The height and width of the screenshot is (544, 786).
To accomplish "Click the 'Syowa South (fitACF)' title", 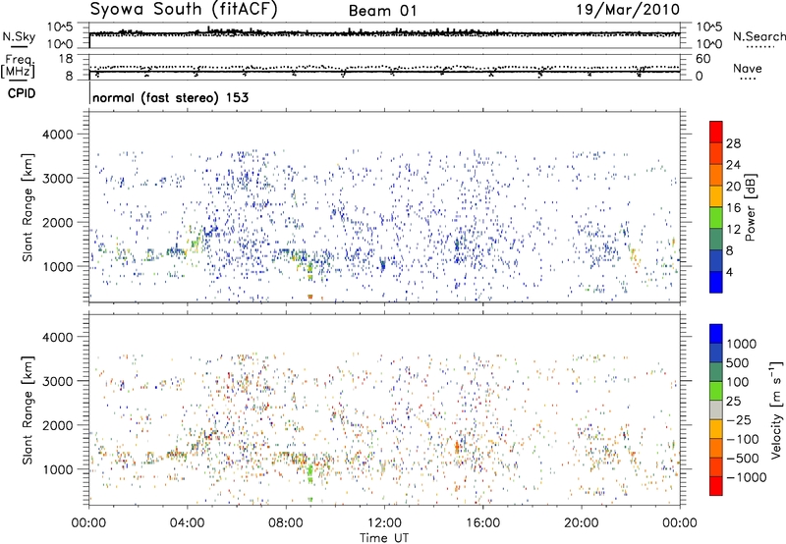I will point(184,9).
